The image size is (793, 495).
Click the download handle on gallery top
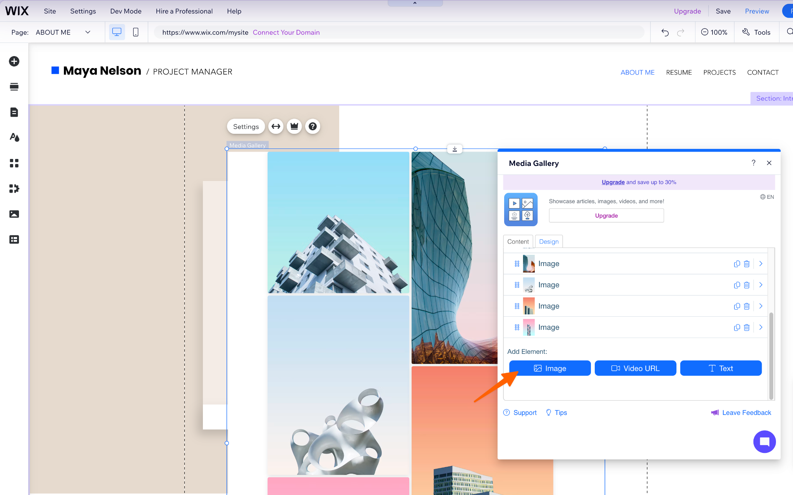455,149
